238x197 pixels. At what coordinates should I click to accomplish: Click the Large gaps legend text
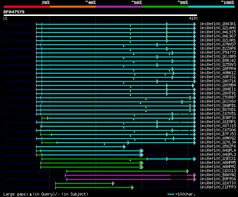tap(46, 194)
